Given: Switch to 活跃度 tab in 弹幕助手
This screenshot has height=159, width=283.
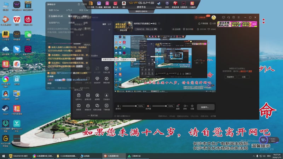Looking at the screenshot, I should pyautogui.click(x=71, y=23).
